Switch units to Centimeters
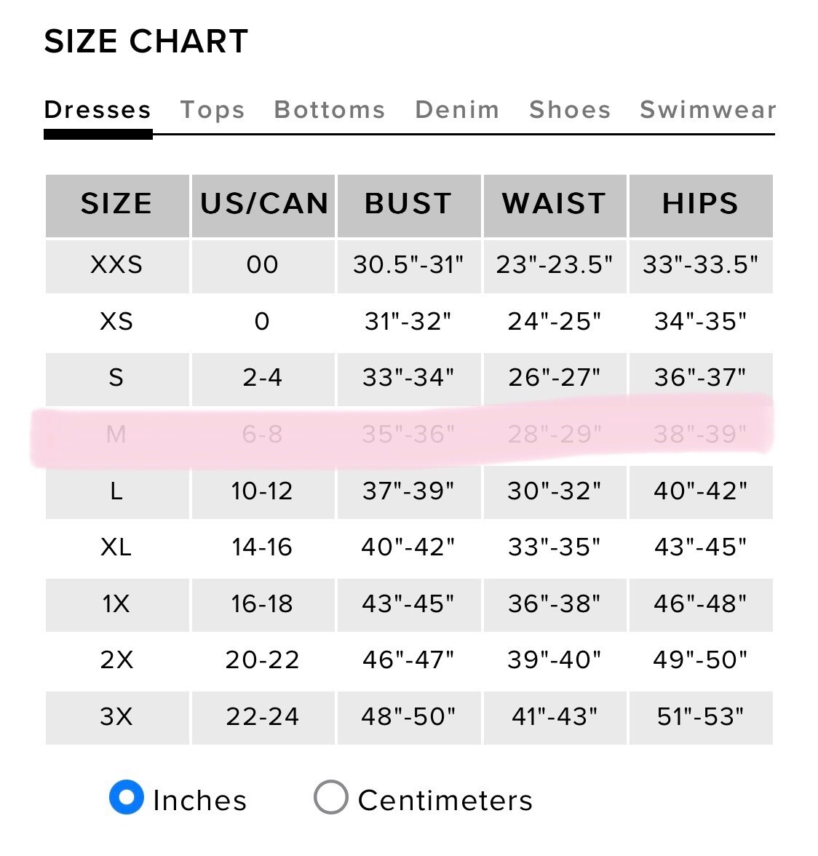 point(331,797)
